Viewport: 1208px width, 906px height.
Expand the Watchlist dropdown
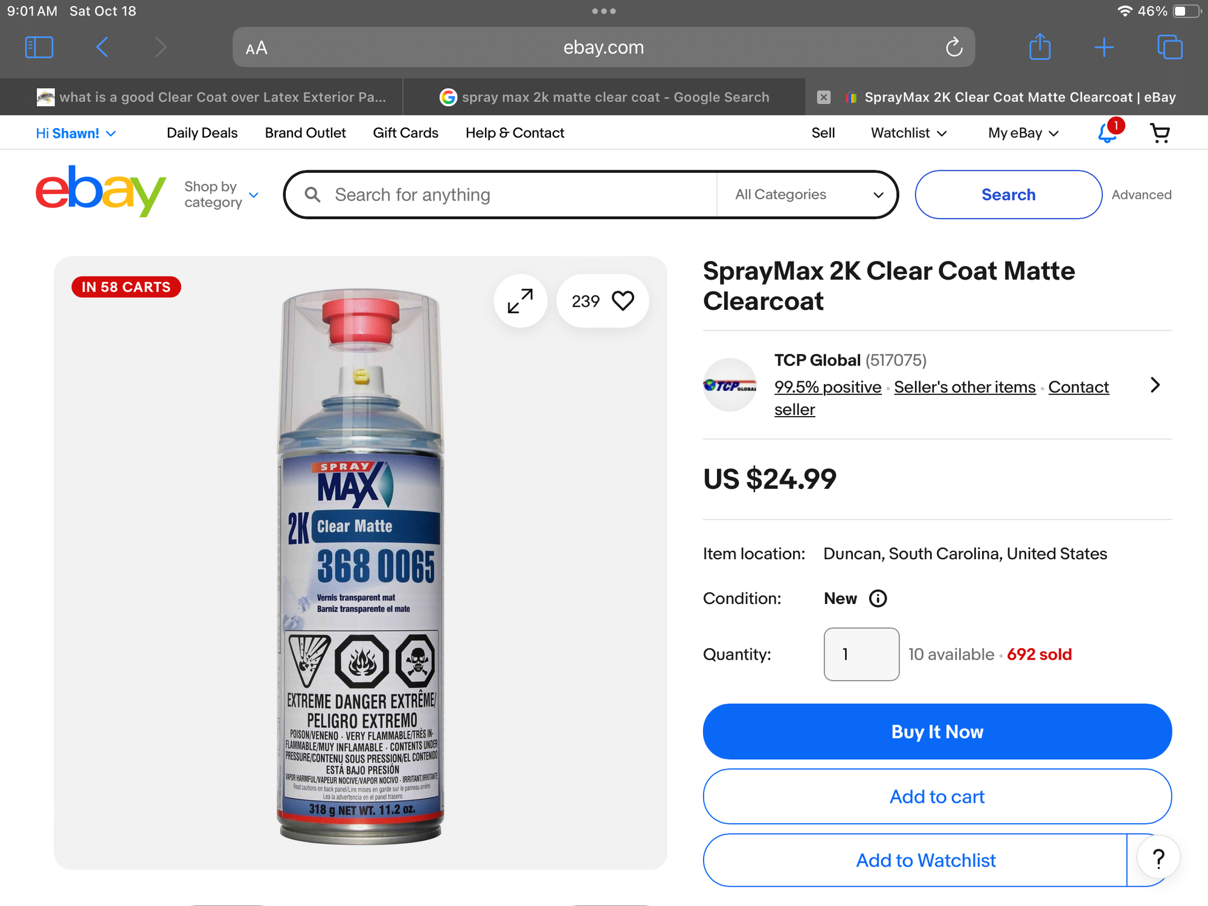pos(908,133)
